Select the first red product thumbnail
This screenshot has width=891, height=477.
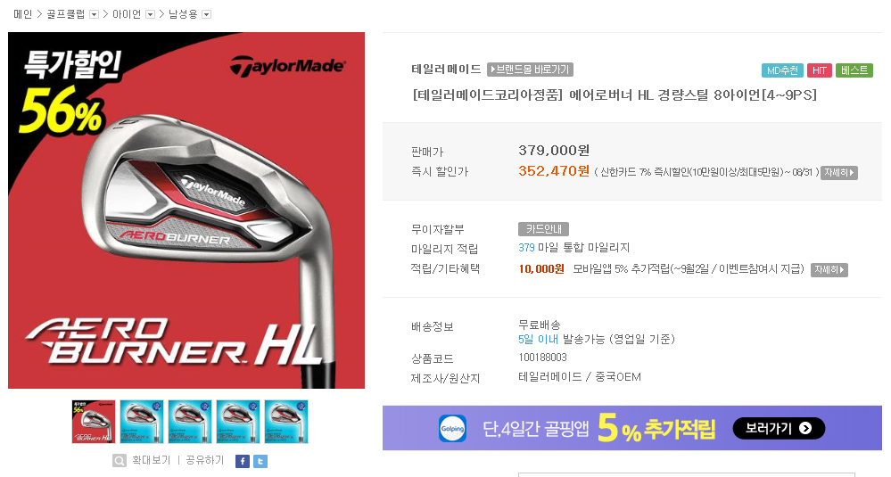94,422
